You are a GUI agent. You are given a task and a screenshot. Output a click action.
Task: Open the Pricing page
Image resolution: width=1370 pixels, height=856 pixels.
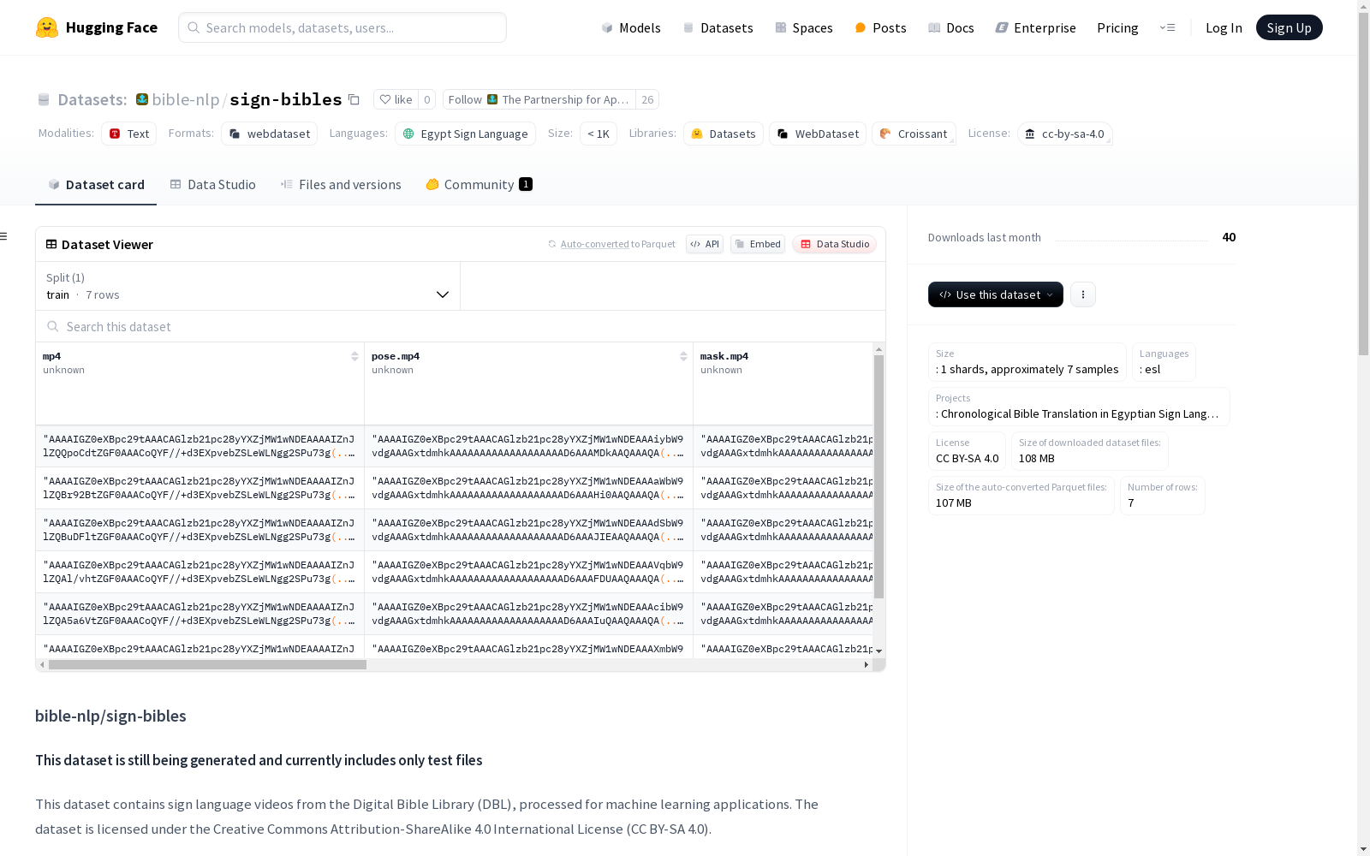pos(1117,27)
